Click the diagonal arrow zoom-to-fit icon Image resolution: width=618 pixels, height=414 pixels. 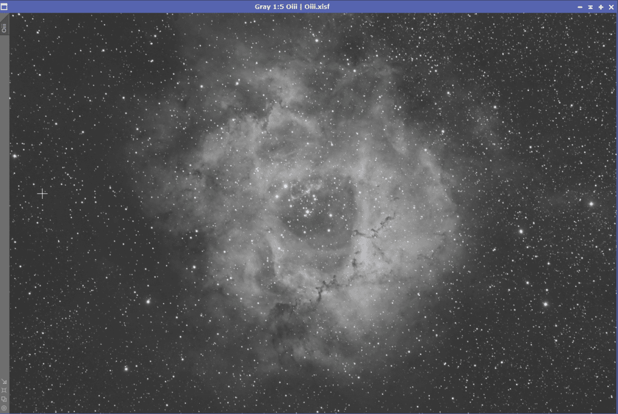pos(4,381)
